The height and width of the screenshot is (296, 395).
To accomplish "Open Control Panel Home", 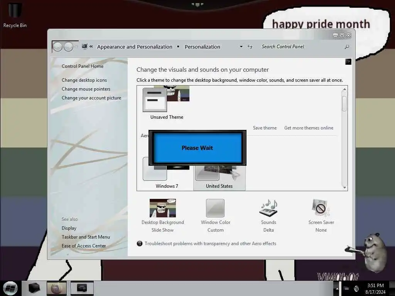I will (x=83, y=66).
